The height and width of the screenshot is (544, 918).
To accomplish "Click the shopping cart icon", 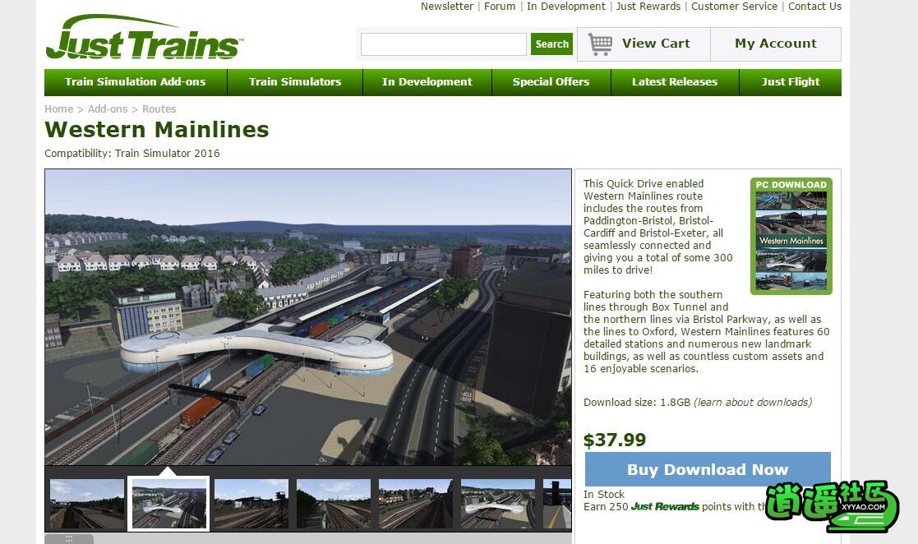I will (x=600, y=44).
